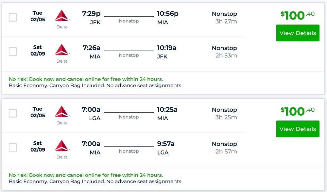Click the $100.40 price on the JFK itinerary
This screenshot has height=192, width=327.
[x=298, y=15]
